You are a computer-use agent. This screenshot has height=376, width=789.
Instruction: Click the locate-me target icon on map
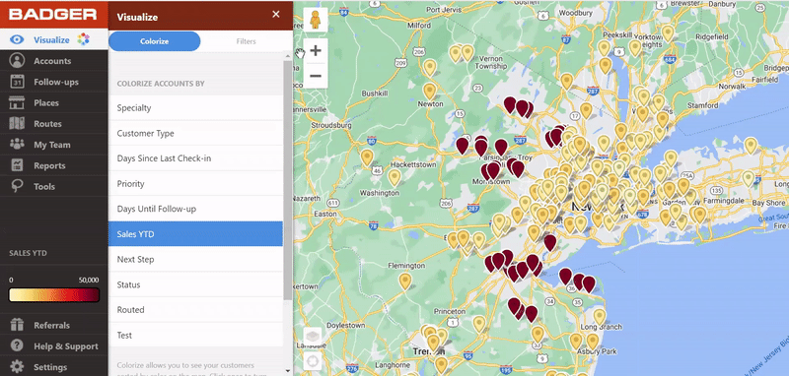pyautogui.click(x=313, y=360)
